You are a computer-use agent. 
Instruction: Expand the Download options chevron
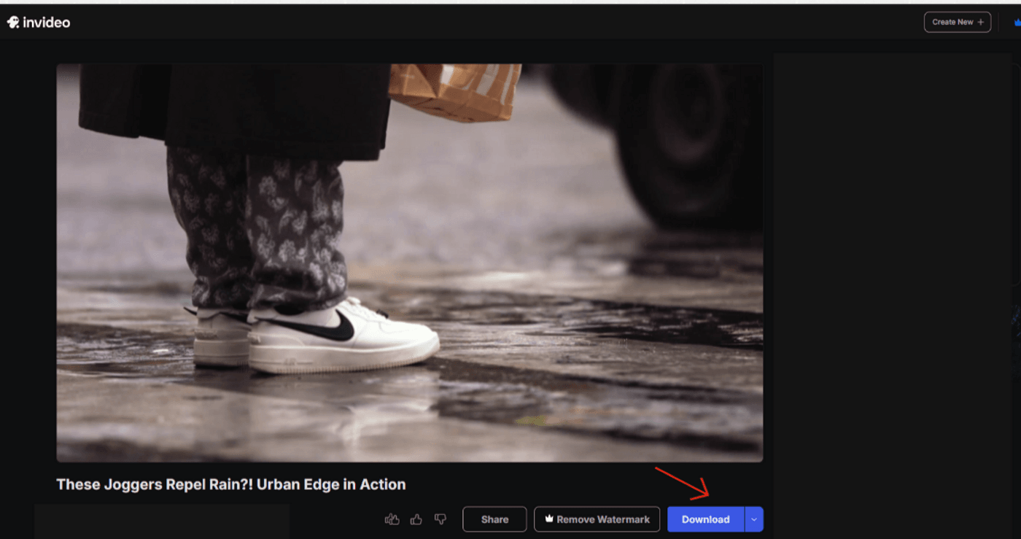(x=754, y=519)
